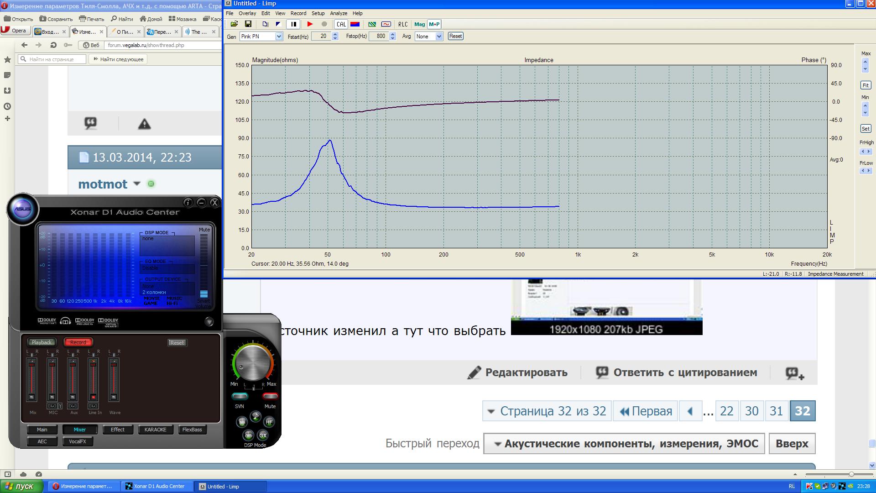This screenshot has width=876, height=493.
Task: Click the FrLow arrow control
Action: 866,171
